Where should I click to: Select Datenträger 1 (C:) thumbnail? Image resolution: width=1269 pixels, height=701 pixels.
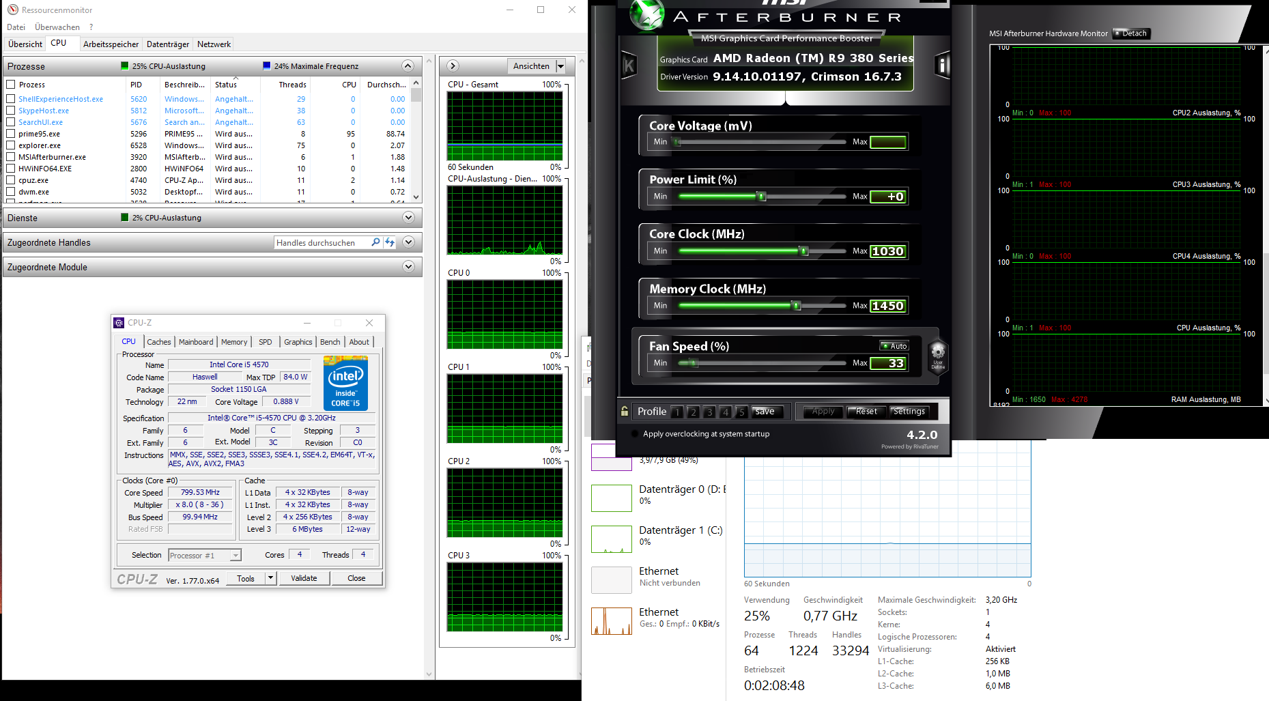click(x=611, y=539)
